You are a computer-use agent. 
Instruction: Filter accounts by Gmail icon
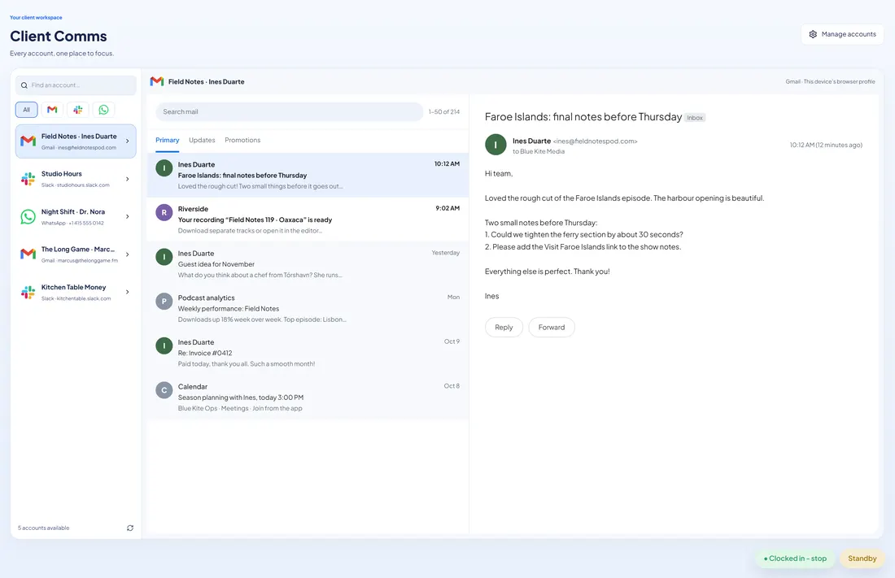tap(52, 110)
